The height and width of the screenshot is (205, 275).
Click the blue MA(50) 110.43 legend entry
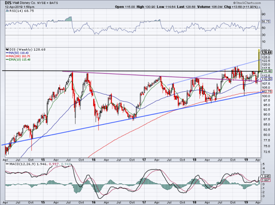point(17,53)
